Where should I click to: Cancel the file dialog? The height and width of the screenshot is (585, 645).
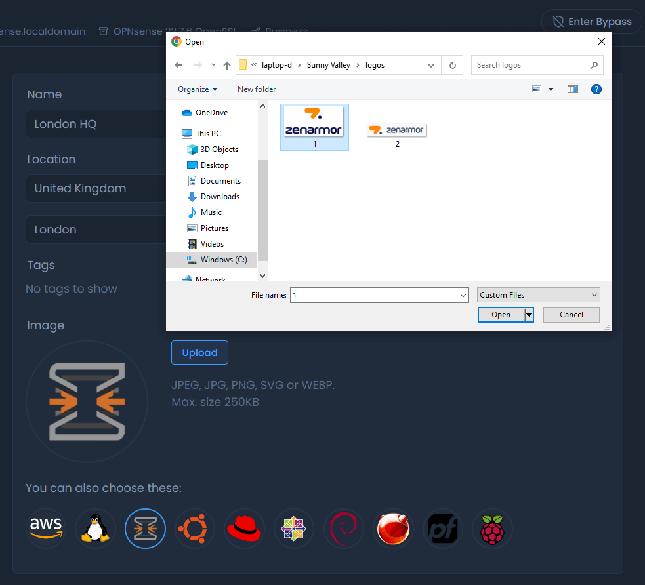(x=571, y=315)
